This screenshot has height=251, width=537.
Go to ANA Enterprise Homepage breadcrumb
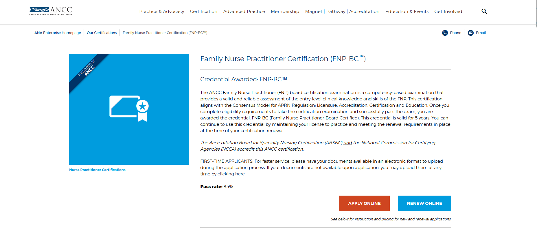[x=58, y=33]
